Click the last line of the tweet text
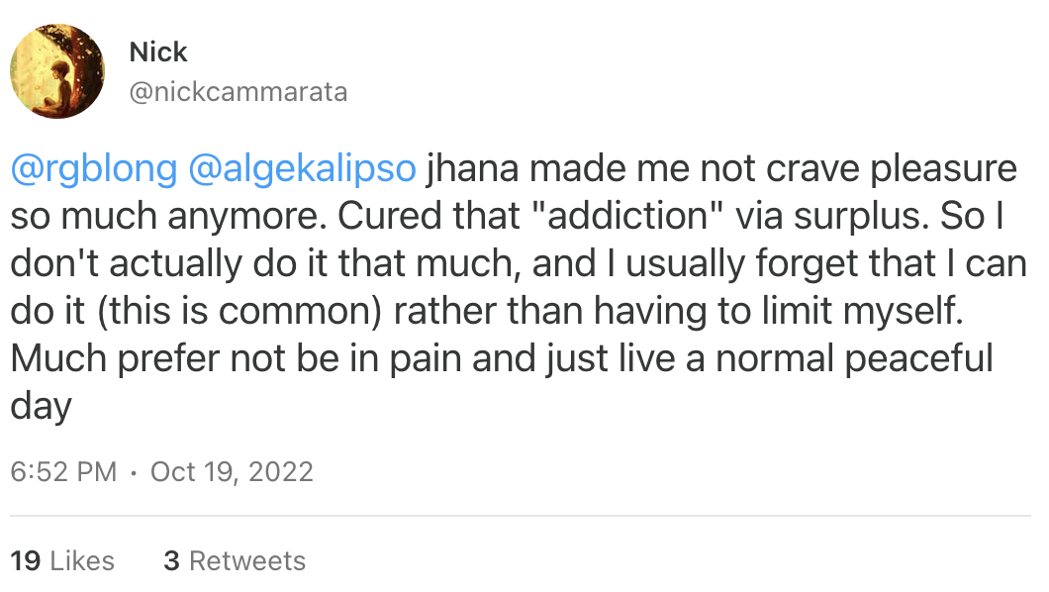 (38, 406)
